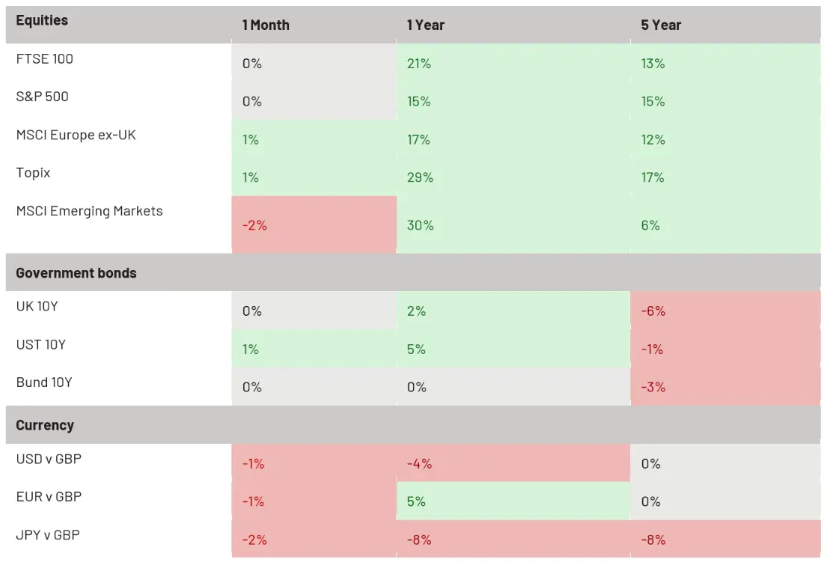Click the FTSE 100 row label
Image resolution: width=827 pixels, height=562 pixels.
coord(45,59)
